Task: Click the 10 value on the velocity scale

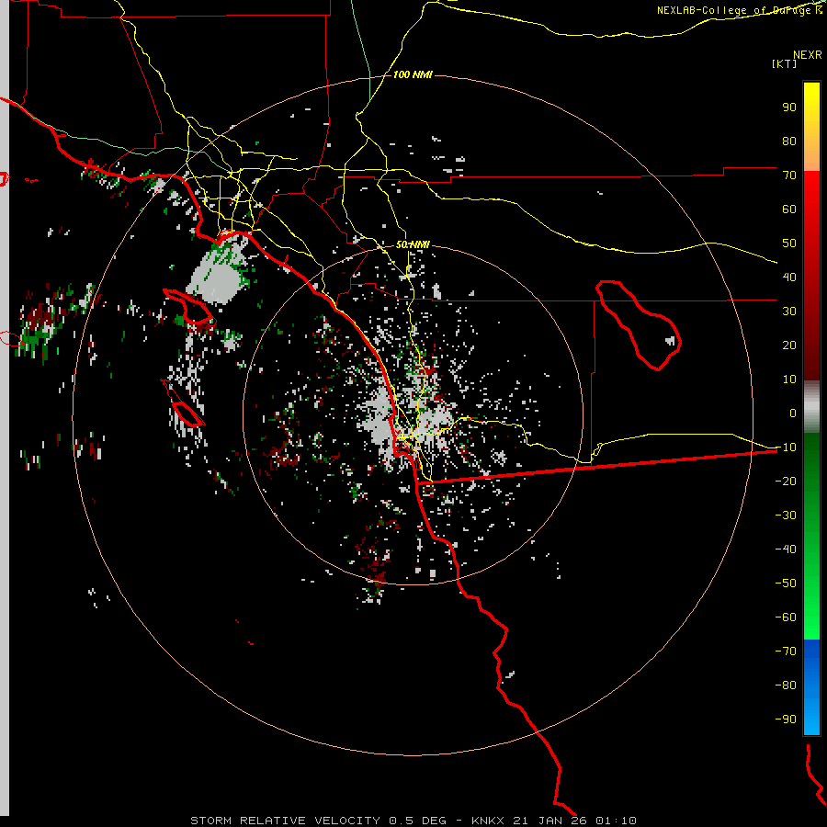Action: click(789, 380)
